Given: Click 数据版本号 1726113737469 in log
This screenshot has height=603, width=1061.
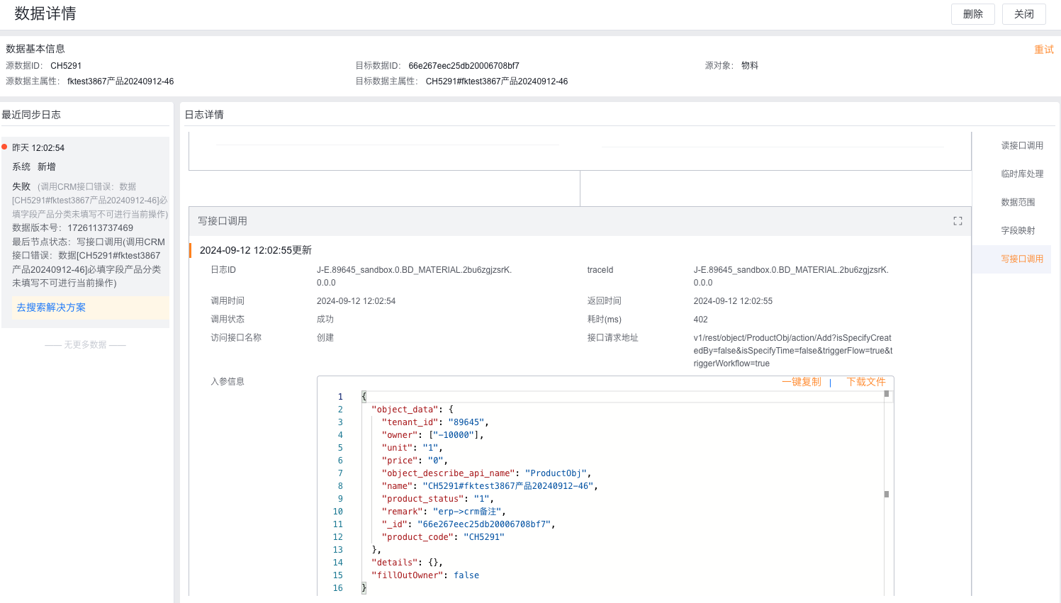Looking at the screenshot, I should 72,228.
